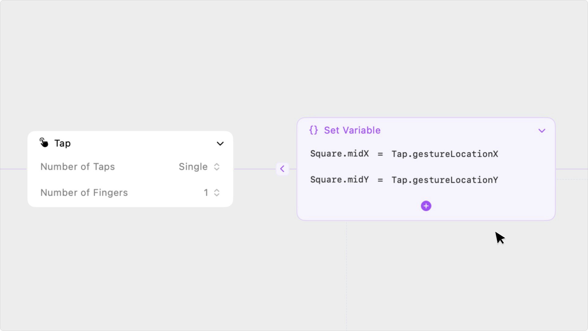Click the purple left chevron between cards

(x=282, y=169)
